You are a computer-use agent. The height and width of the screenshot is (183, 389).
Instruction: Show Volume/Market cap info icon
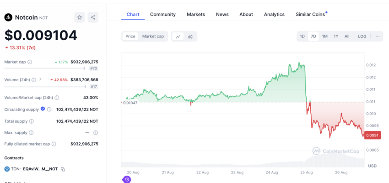tap(57, 98)
